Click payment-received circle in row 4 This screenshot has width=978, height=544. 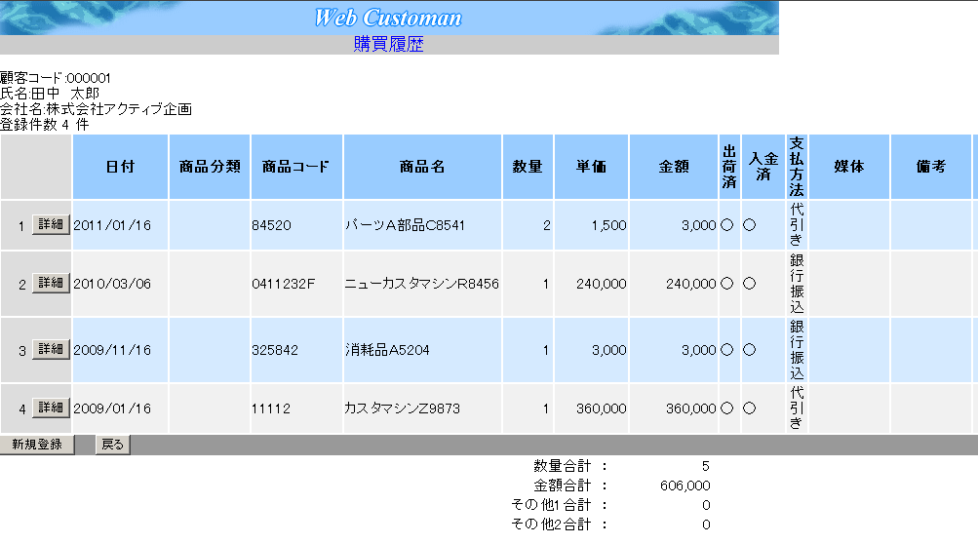pos(749,408)
